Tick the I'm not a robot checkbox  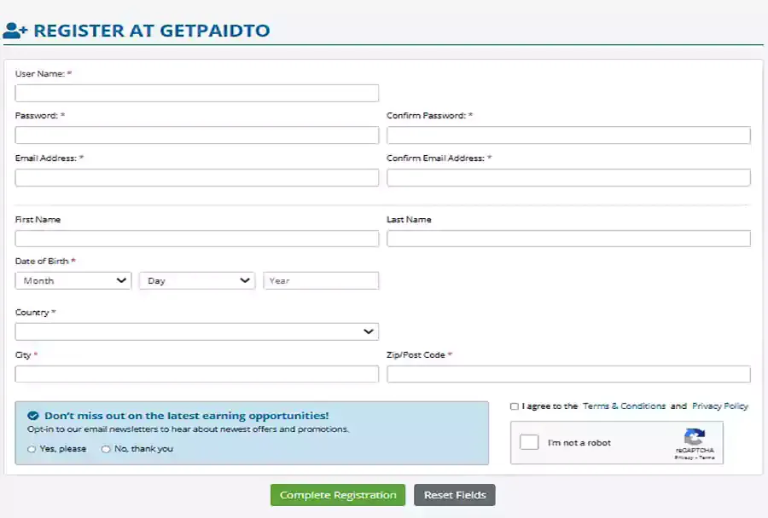pos(529,442)
